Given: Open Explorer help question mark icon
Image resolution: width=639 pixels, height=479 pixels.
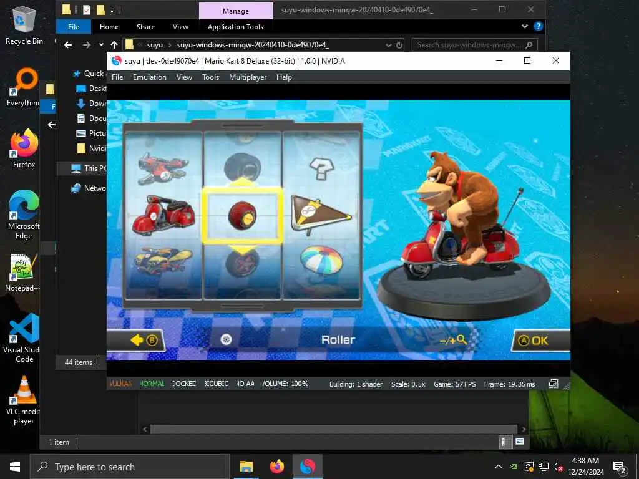Looking at the screenshot, I should point(539,26).
